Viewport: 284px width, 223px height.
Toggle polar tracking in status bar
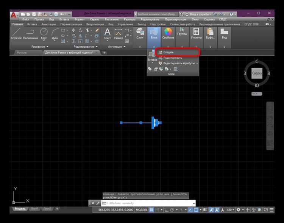tap(172, 210)
